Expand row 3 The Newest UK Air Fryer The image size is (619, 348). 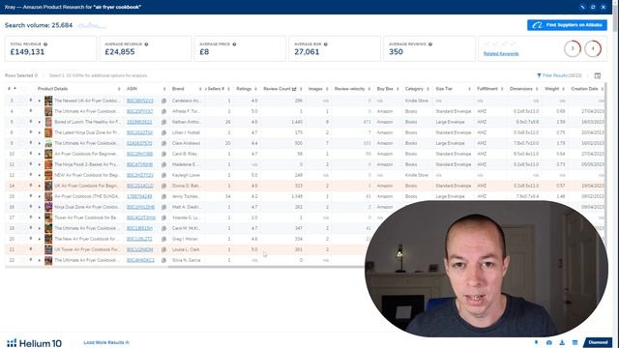pos(40,101)
